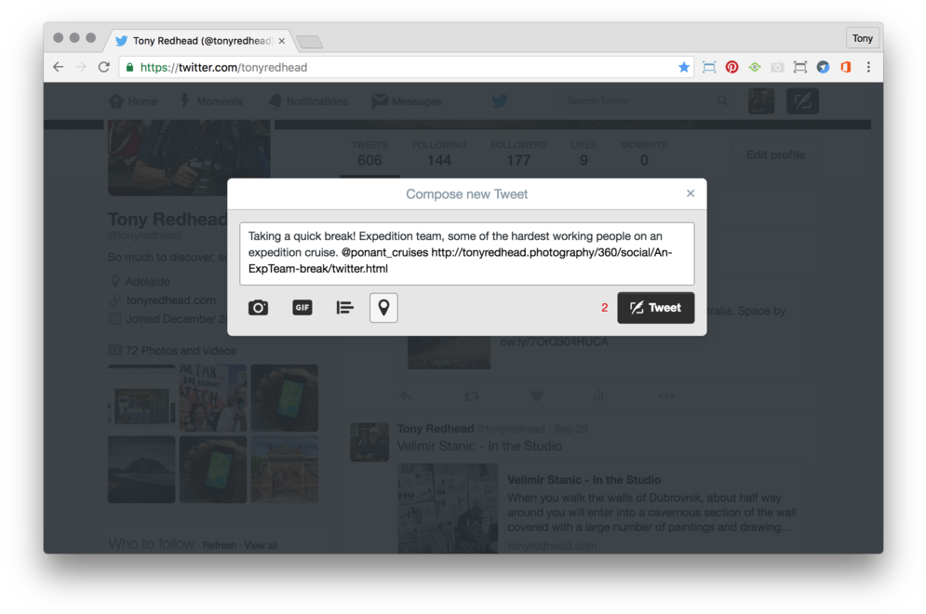The height and width of the screenshot is (614, 926).
Task: Click the reply icon under the first tweet
Action: [405, 395]
